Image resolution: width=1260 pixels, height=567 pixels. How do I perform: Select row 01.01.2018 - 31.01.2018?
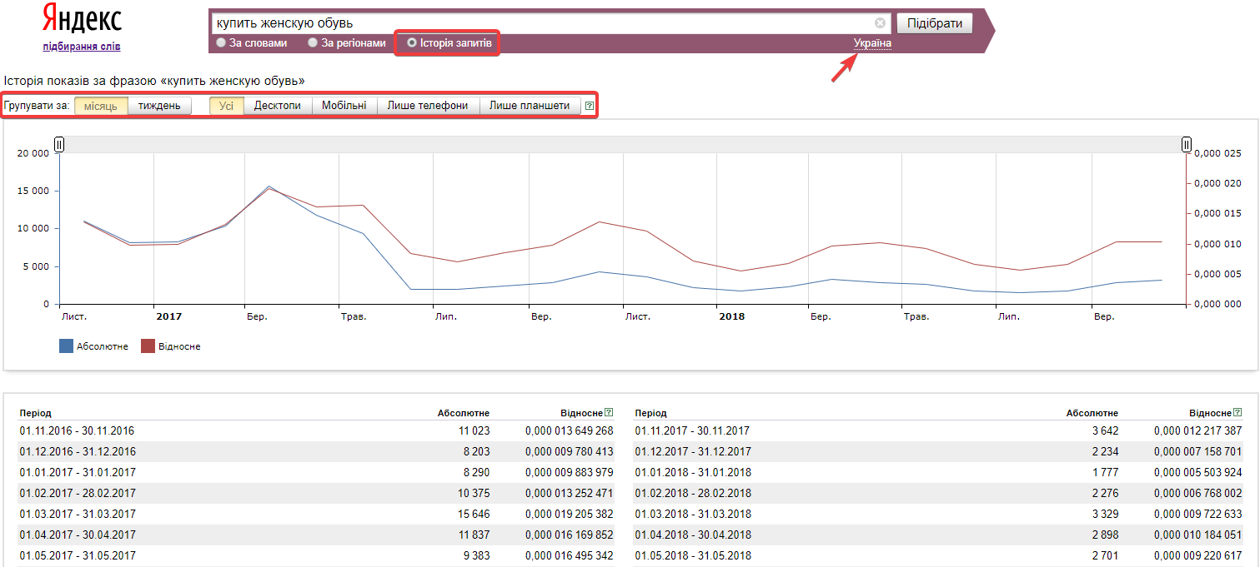[x=939, y=472]
